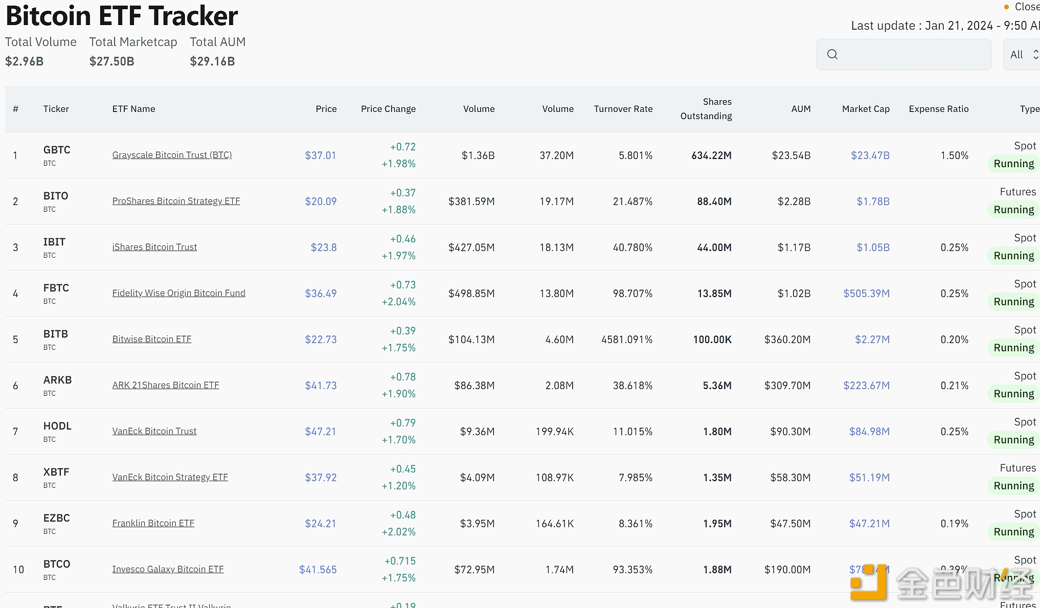Open Fidelity Wise Origin Bitcoin Fund link
Image resolution: width=1040 pixels, height=608 pixels.
coord(179,293)
